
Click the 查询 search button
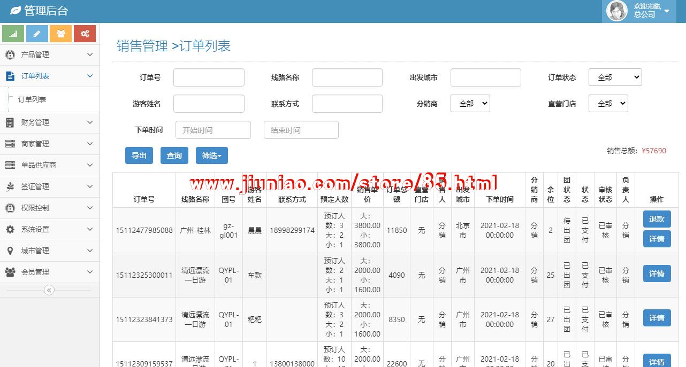click(174, 155)
